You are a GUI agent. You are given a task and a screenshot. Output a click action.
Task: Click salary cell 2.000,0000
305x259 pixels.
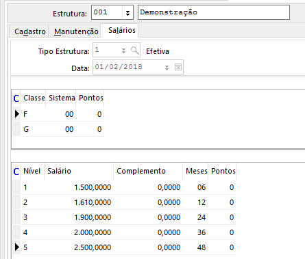point(79,232)
